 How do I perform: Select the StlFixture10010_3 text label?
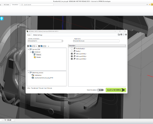(81, 54)
